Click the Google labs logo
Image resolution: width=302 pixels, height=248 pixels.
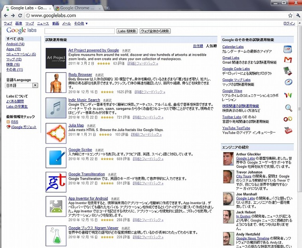22,30
